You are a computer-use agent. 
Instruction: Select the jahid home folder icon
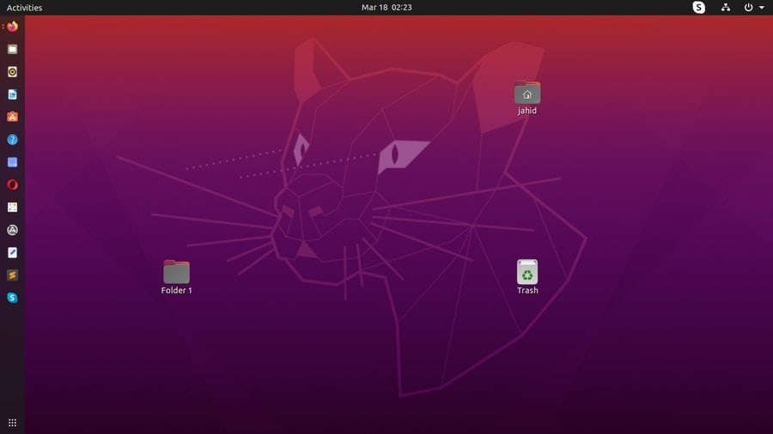[x=527, y=93]
